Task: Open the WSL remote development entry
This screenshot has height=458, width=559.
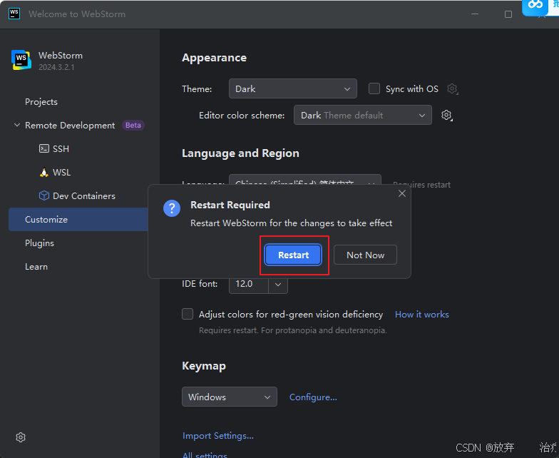Action: coord(61,173)
